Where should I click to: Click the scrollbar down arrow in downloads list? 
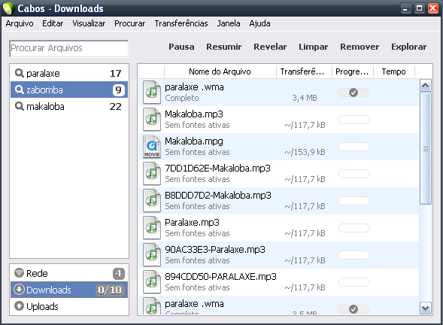(x=426, y=308)
